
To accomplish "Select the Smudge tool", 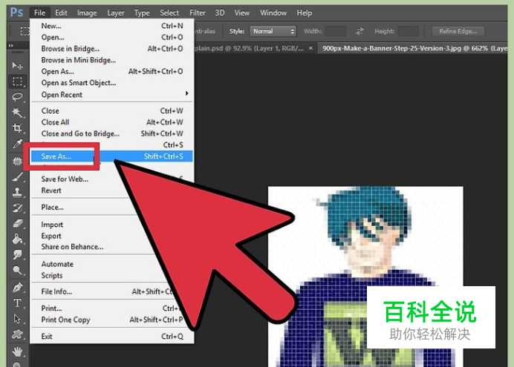I will click(x=17, y=254).
